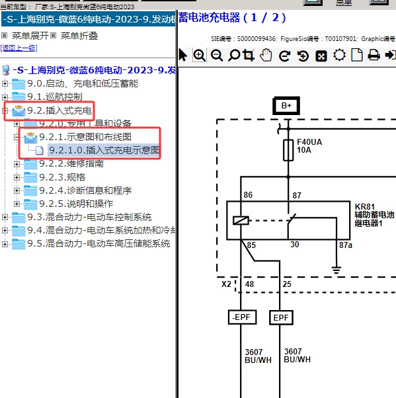Click the SIE编号 S0000099436 text

click(244, 39)
